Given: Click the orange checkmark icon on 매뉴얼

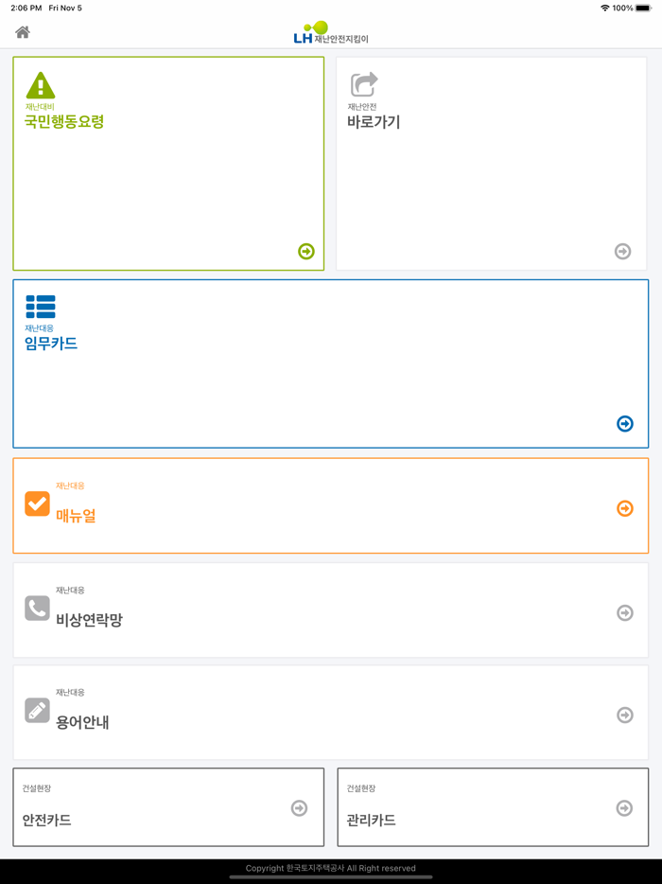Looking at the screenshot, I should coord(36,504).
